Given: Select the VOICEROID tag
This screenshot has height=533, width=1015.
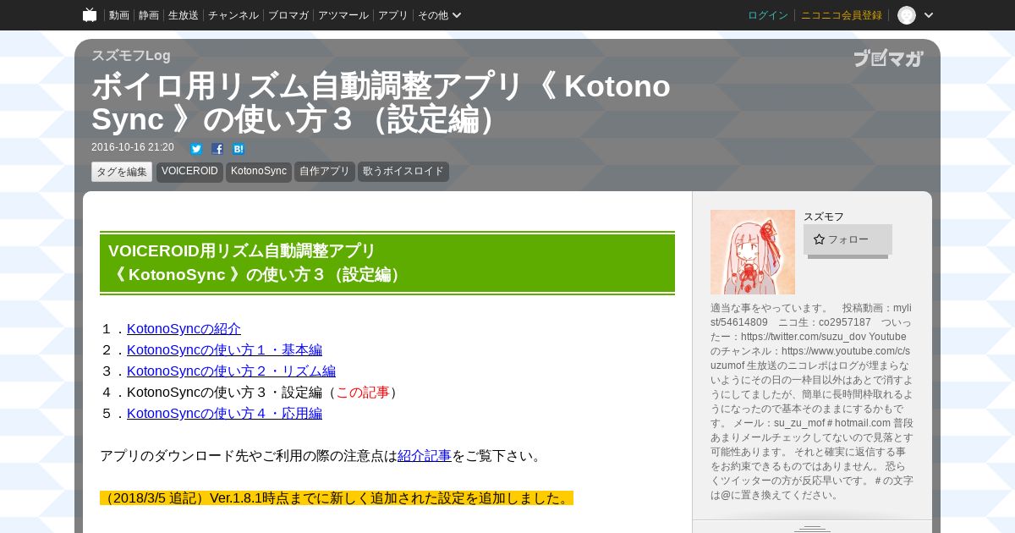Looking at the screenshot, I should [x=189, y=172].
